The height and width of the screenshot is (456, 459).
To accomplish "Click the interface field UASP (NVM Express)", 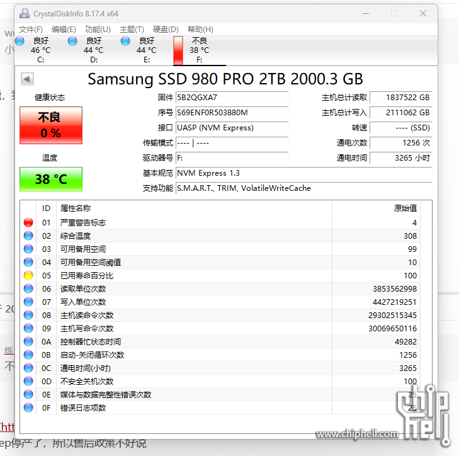I will coord(232,128).
